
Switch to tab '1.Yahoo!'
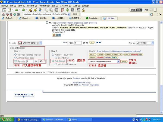tap(8, 18)
